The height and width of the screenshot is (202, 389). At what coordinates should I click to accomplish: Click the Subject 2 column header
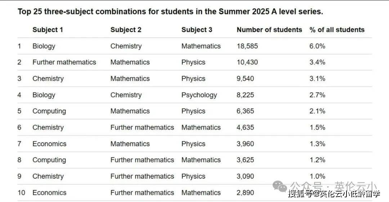coord(126,30)
